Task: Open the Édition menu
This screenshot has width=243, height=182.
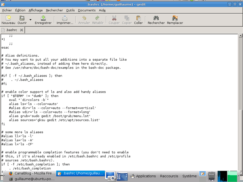Action: (x=20, y=10)
